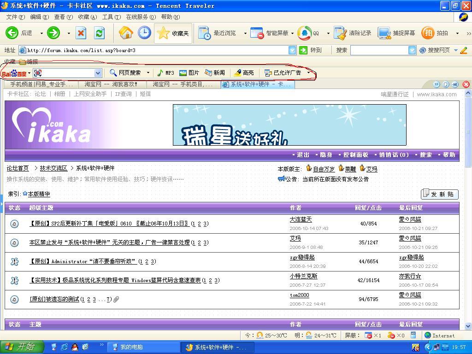This screenshot has height=354, width=472.
Task: Expand the 智能屏蔽 dropdown arrow
Action: 292,33
